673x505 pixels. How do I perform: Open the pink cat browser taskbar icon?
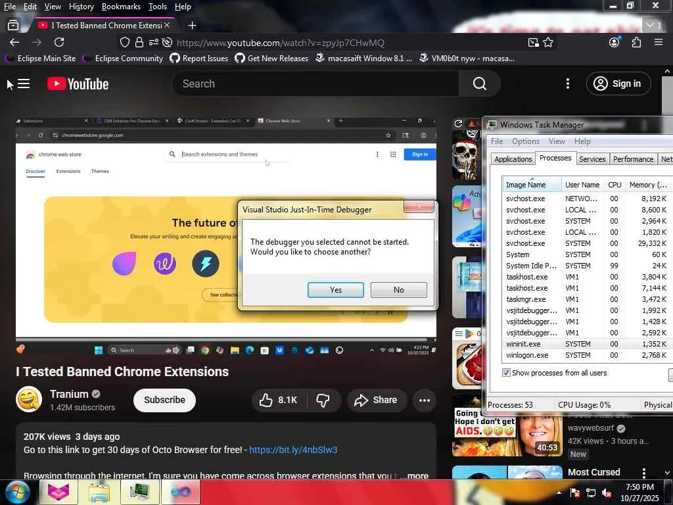(x=58, y=492)
